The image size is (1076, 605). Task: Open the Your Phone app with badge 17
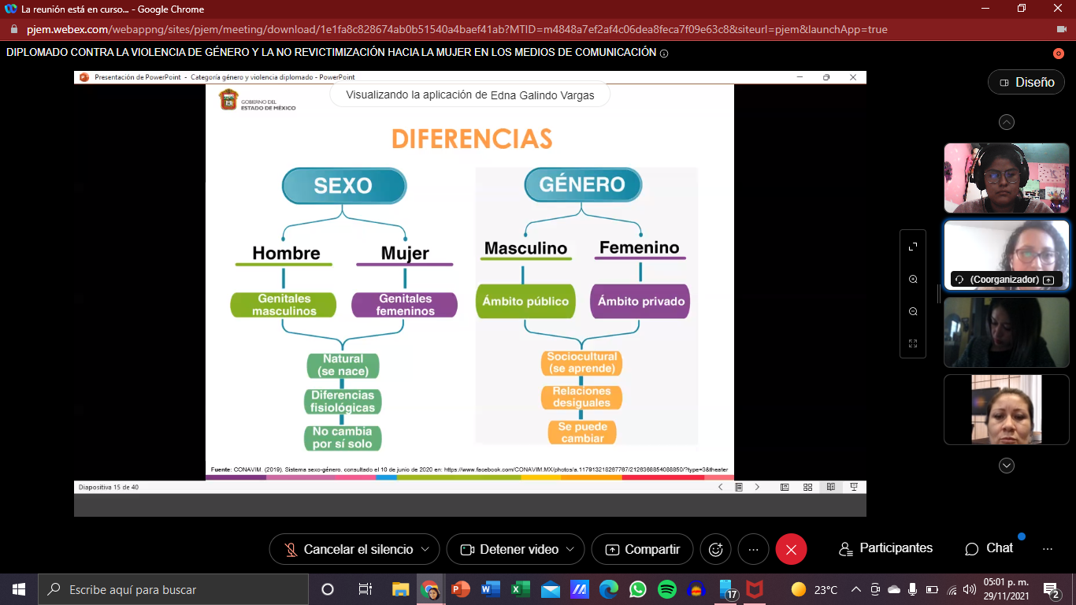(727, 589)
